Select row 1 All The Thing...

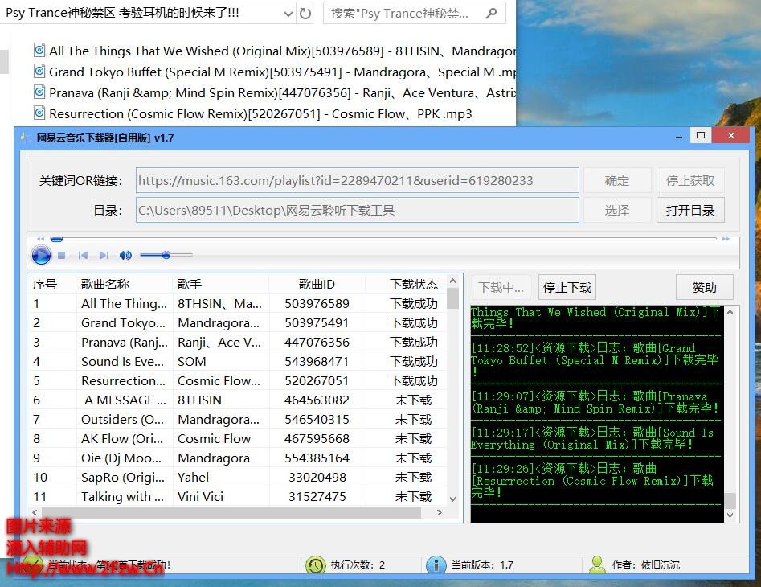coord(237,303)
